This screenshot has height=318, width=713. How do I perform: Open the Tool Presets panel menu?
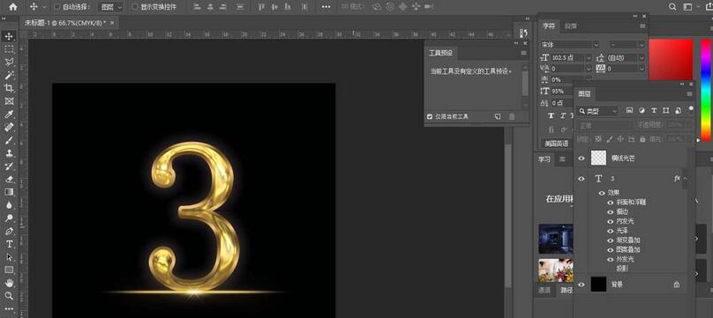click(x=523, y=53)
